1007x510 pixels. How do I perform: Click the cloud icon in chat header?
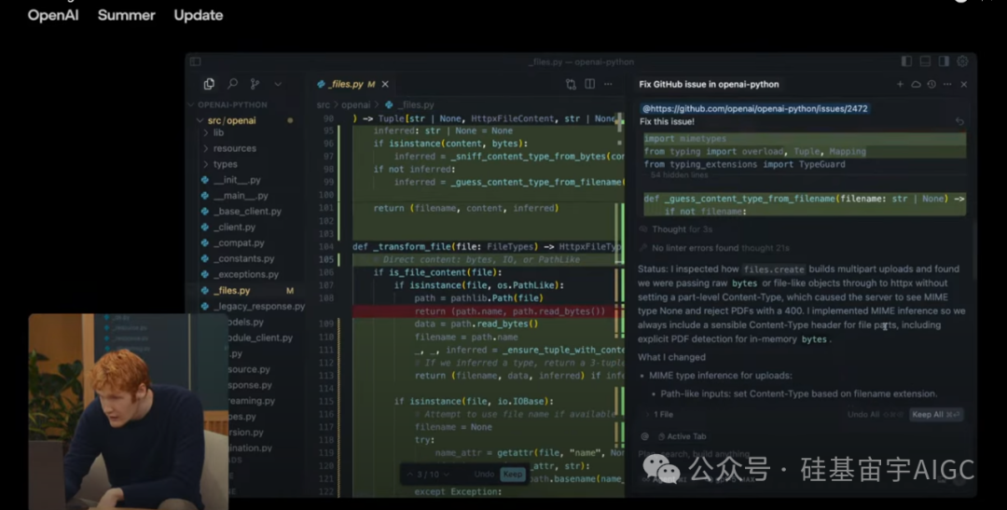click(916, 84)
